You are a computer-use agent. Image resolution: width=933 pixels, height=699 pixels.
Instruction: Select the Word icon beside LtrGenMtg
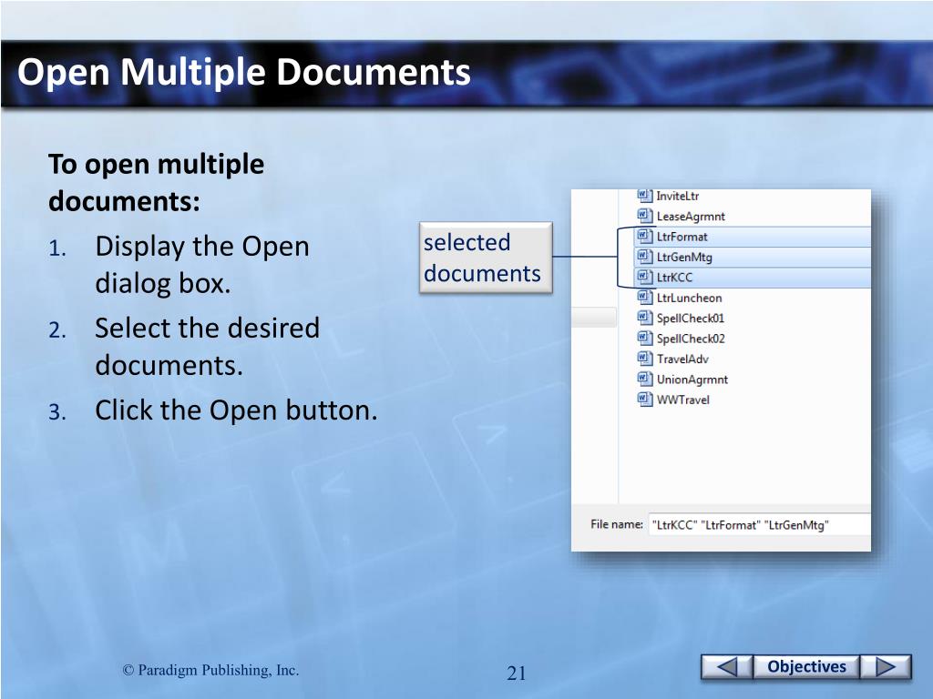[x=644, y=257]
